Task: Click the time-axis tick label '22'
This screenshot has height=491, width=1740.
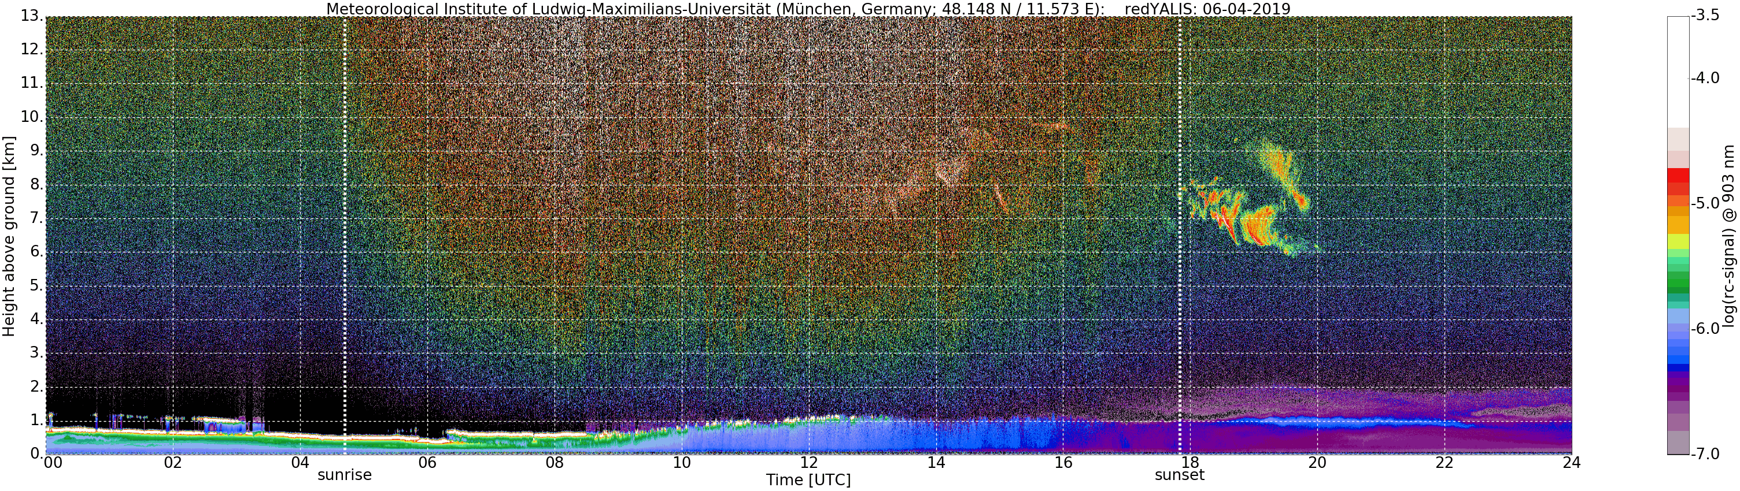Action: click(1445, 463)
